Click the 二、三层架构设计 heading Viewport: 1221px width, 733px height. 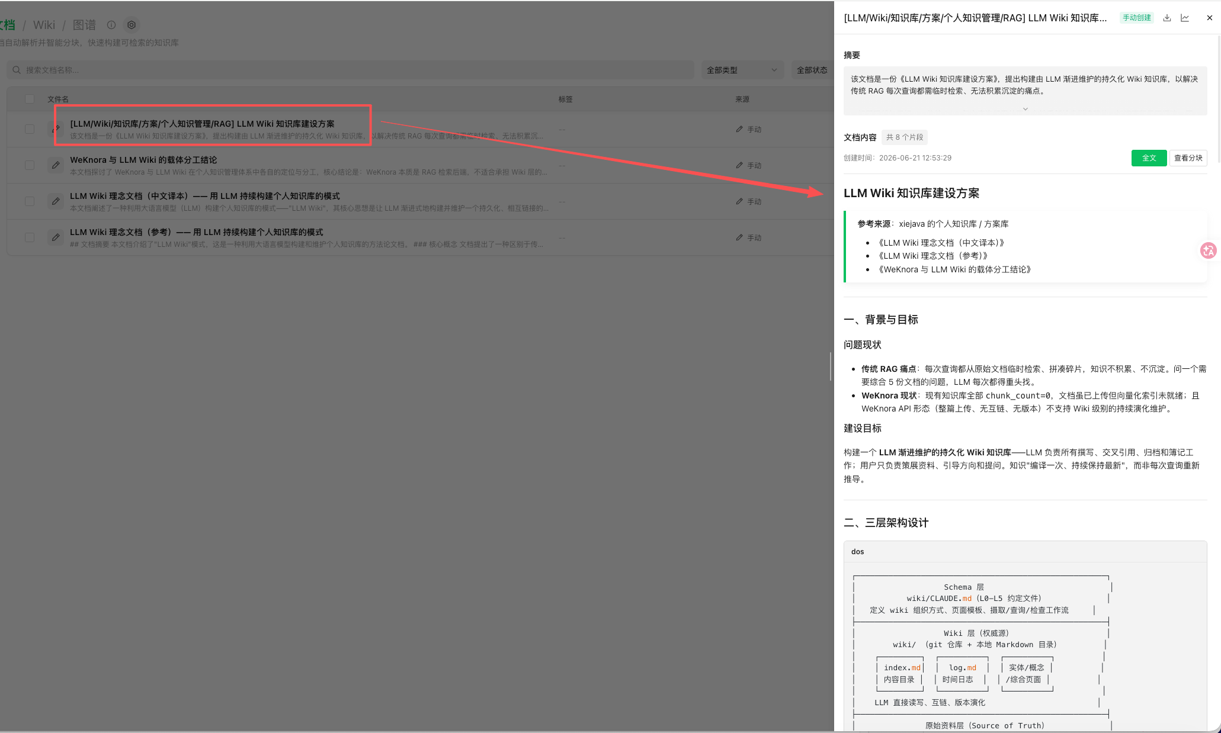click(x=886, y=523)
